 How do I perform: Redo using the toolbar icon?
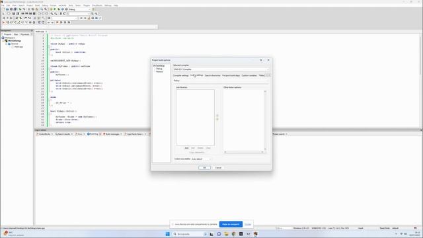pos(24,9)
